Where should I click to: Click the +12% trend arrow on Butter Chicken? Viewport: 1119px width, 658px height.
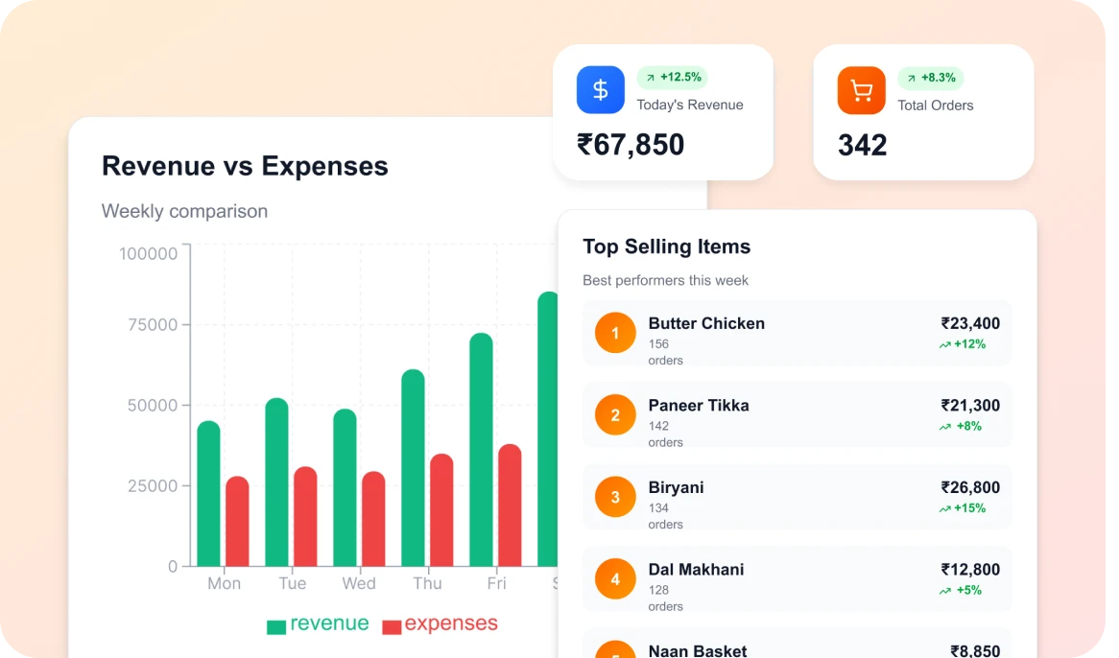pyautogui.click(x=944, y=344)
